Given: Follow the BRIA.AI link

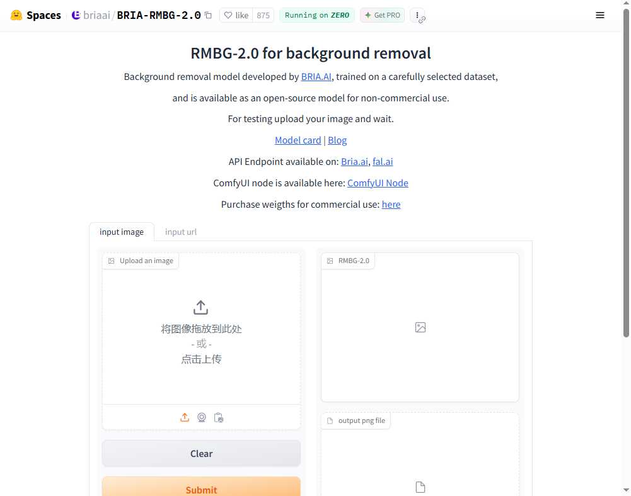Looking at the screenshot, I should coord(316,77).
